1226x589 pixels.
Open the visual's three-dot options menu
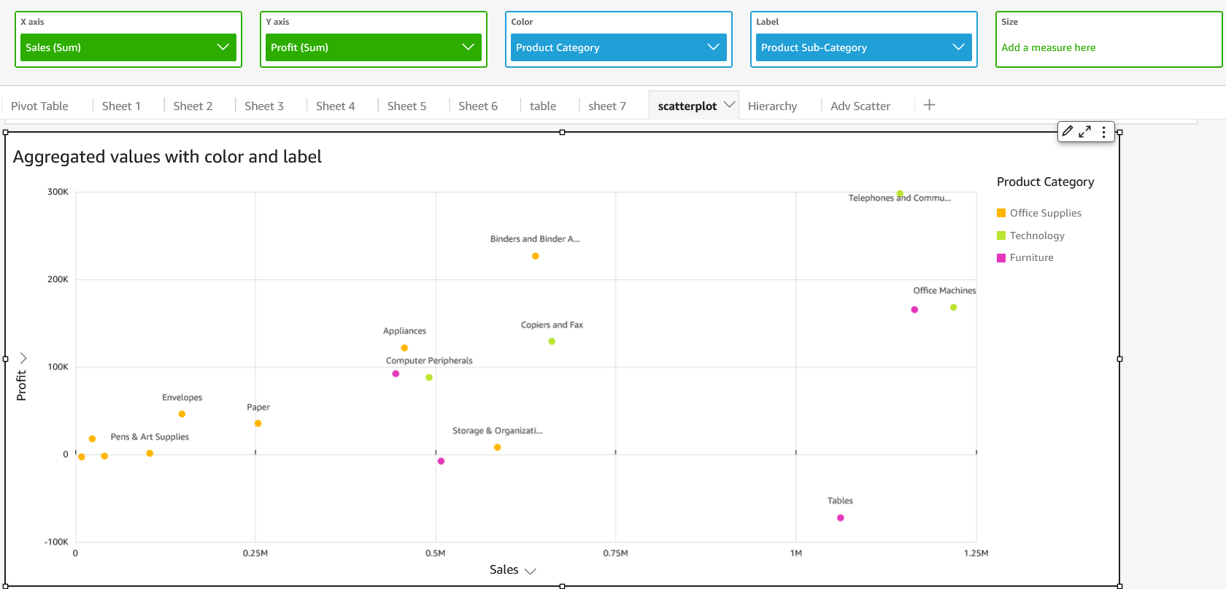1103,132
